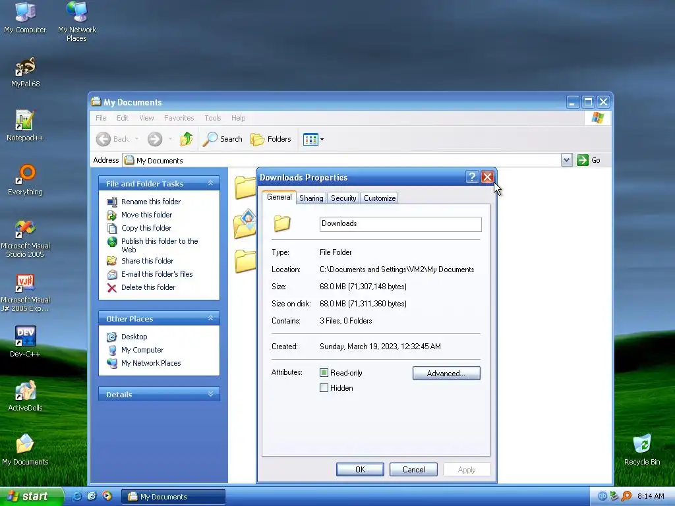Screen dimensions: 675x506
Task: Click the Downloads folder name field
Action: (400, 224)
